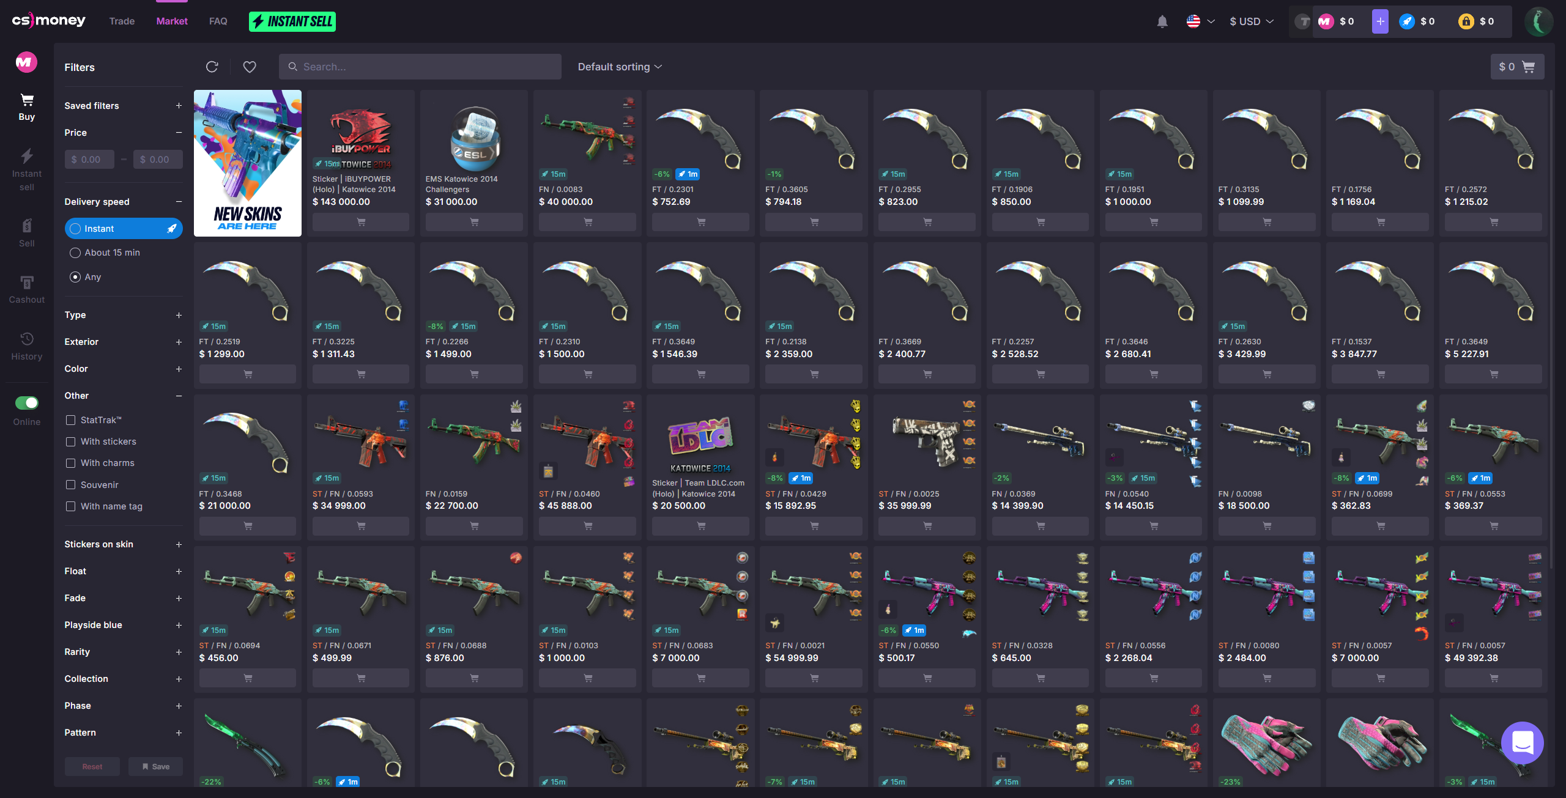Click minimum price input field

pos(89,160)
